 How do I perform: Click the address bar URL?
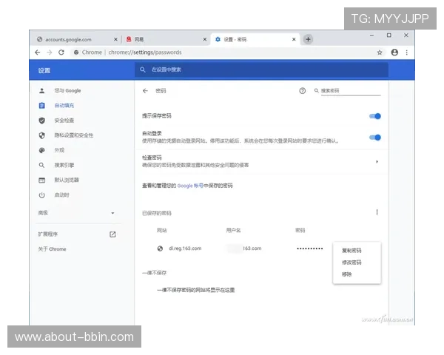point(145,53)
